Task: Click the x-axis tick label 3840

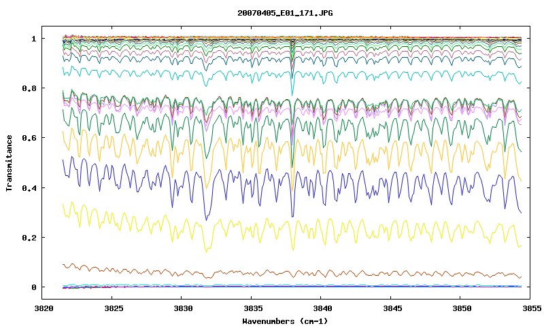Action: click(322, 308)
